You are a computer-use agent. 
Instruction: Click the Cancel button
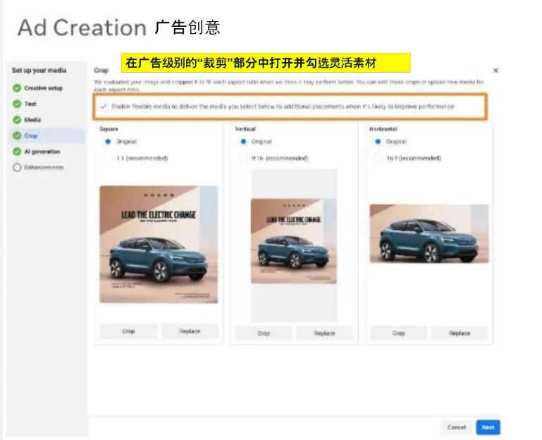tap(457, 427)
